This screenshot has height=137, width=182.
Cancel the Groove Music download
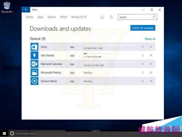(151, 81)
